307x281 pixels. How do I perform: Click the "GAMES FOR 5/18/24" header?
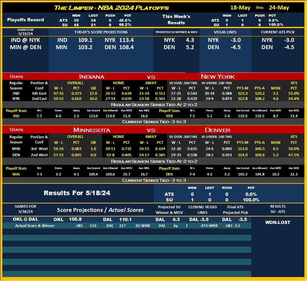(26, 209)
